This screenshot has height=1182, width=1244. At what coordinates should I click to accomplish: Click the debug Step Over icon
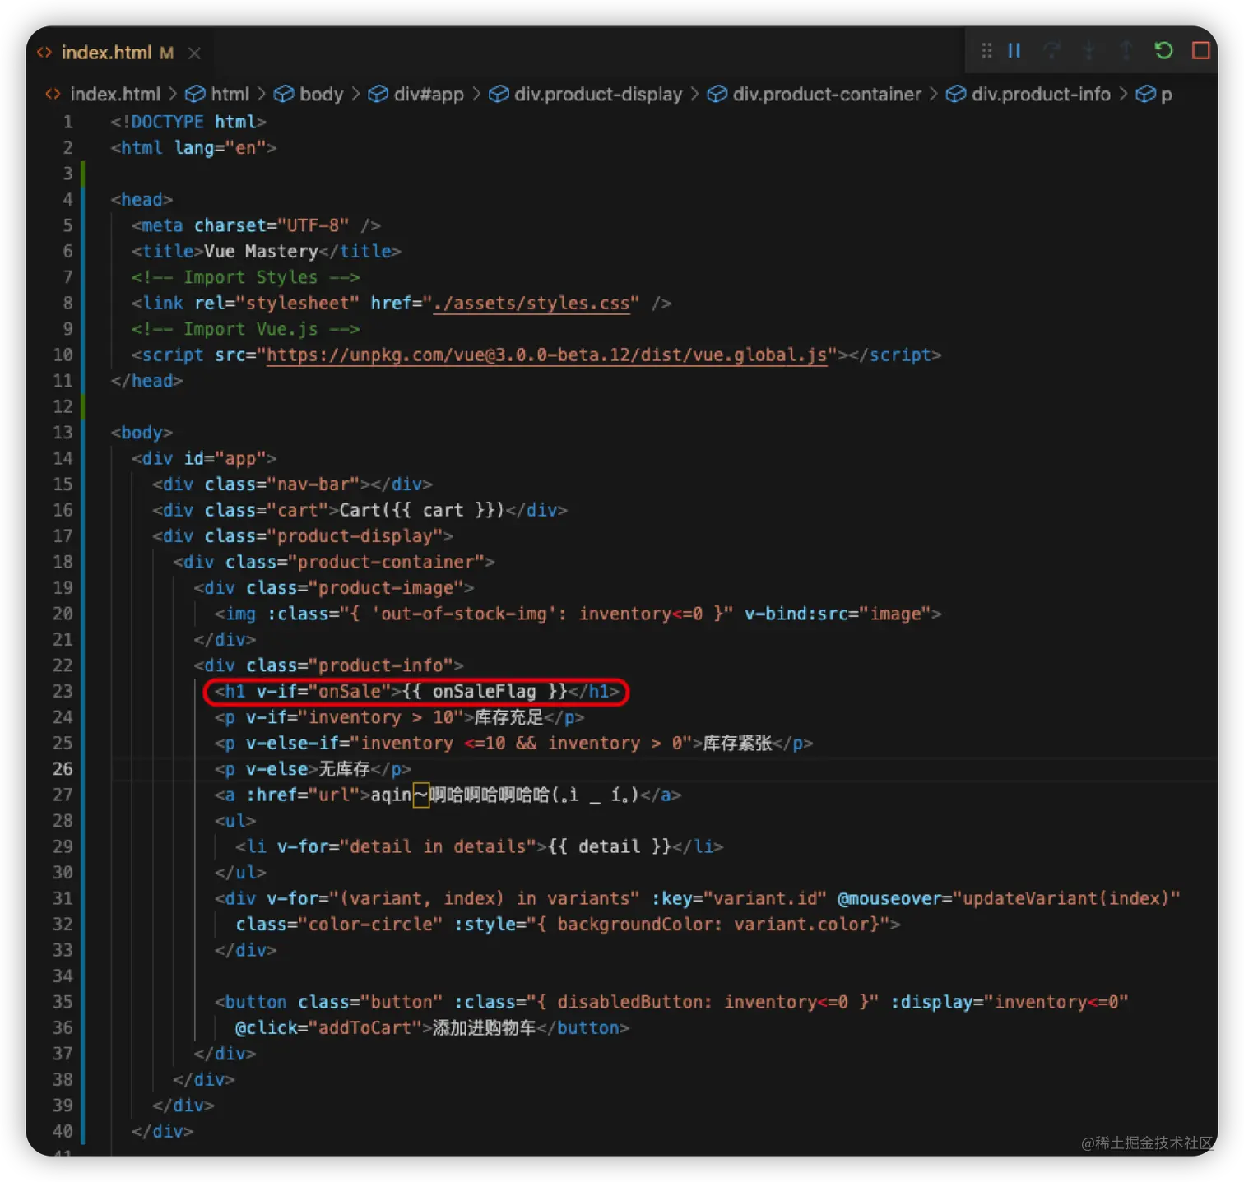point(1051,51)
